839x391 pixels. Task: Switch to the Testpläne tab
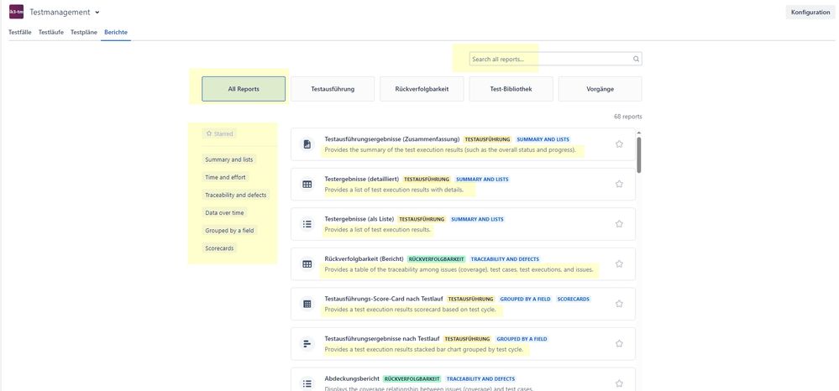coord(84,32)
